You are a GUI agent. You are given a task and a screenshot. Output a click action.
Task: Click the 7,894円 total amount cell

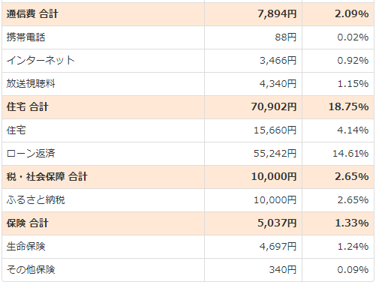[253, 14]
